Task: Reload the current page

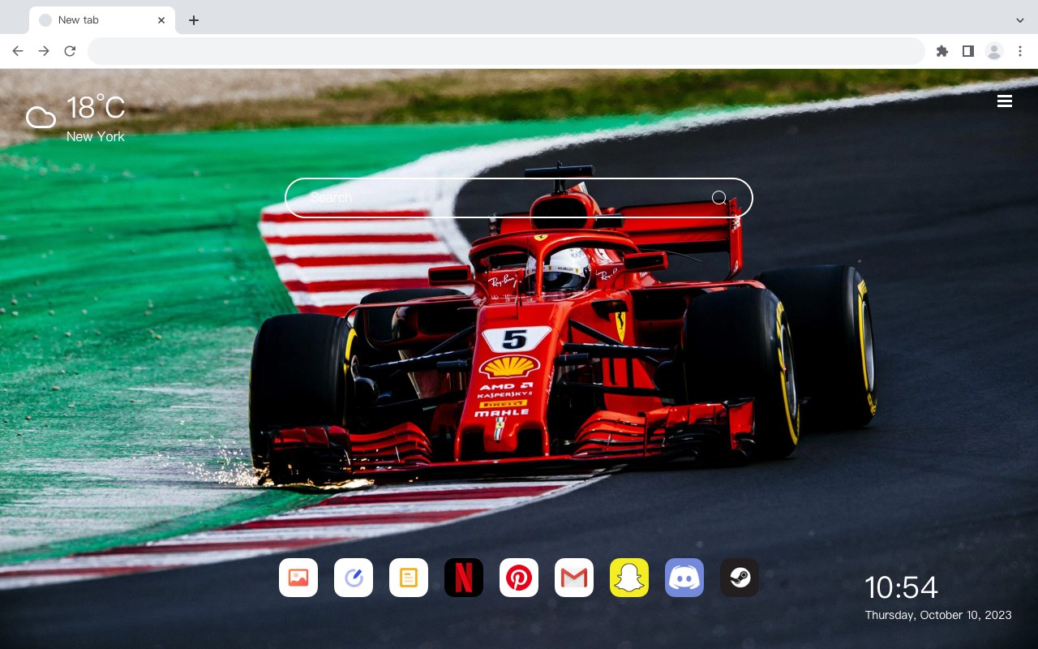Action: click(x=70, y=51)
